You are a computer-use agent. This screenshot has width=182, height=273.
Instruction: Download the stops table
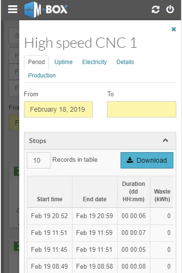tap(147, 160)
